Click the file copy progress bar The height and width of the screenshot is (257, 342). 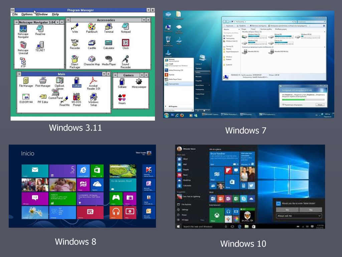pyautogui.click(x=303, y=100)
